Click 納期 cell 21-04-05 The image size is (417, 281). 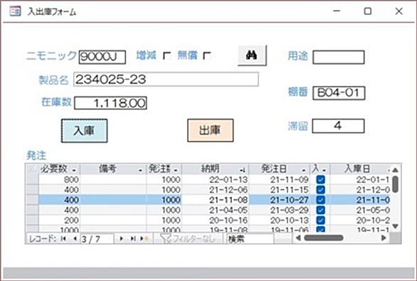click(216, 210)
